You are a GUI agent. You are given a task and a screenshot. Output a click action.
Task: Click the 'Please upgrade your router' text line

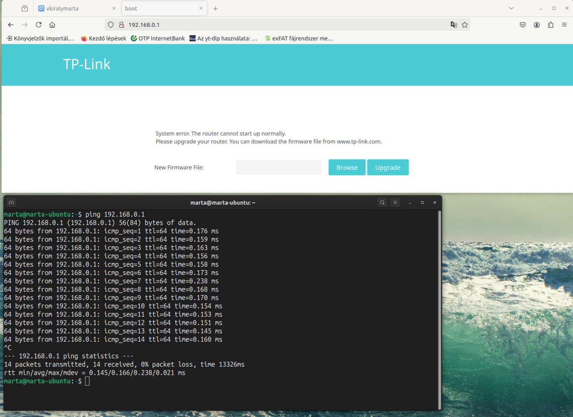tap(269, 142)
